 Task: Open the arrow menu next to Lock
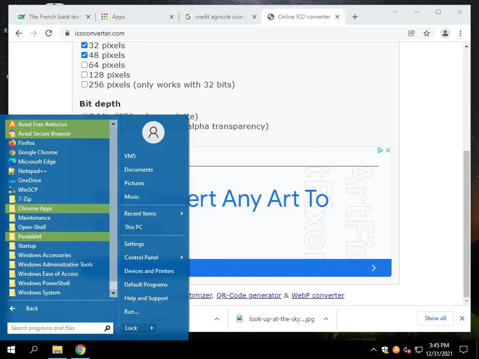pyautogui.click(x=152, y=328)
